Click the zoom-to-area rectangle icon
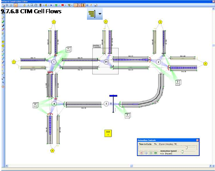This screenshot has height=171, width=215. (32, 5)
